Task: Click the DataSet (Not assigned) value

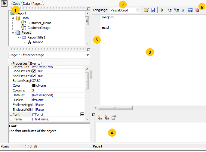Action: click(43, 95)
